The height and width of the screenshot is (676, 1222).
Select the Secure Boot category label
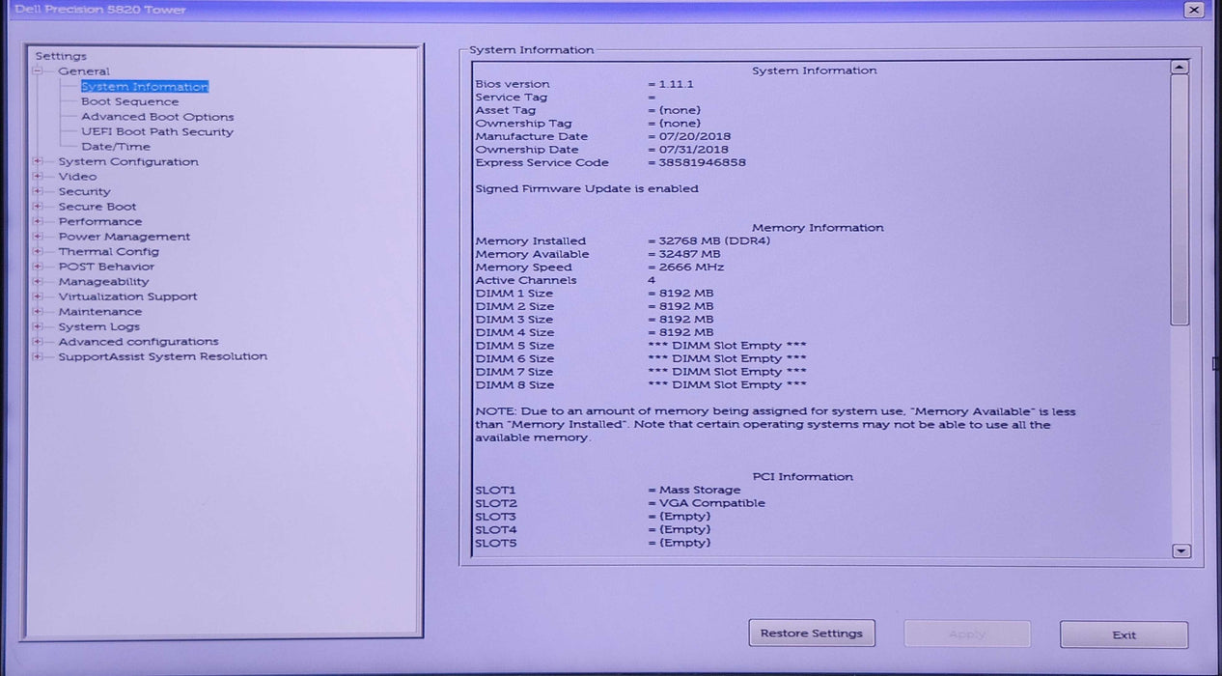[97, 207]
